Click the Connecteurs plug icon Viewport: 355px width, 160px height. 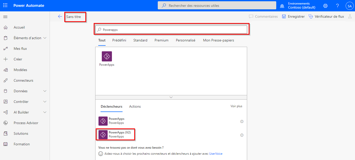(x=6, y=80)
